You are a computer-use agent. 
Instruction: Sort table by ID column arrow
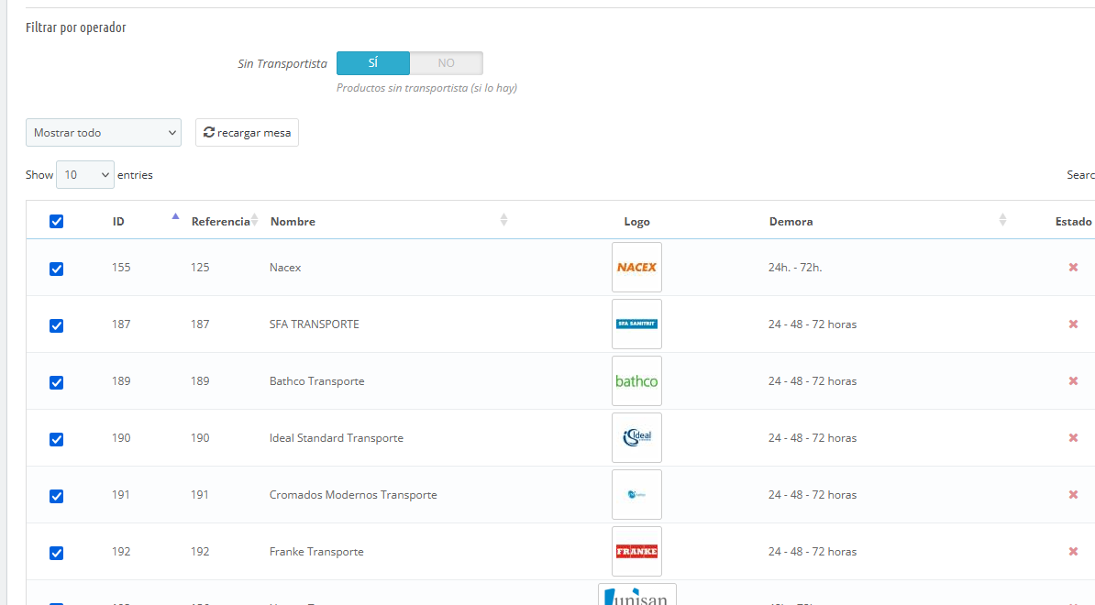pos(175,218)
